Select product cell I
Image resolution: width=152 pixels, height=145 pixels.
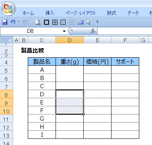point(42,135)
